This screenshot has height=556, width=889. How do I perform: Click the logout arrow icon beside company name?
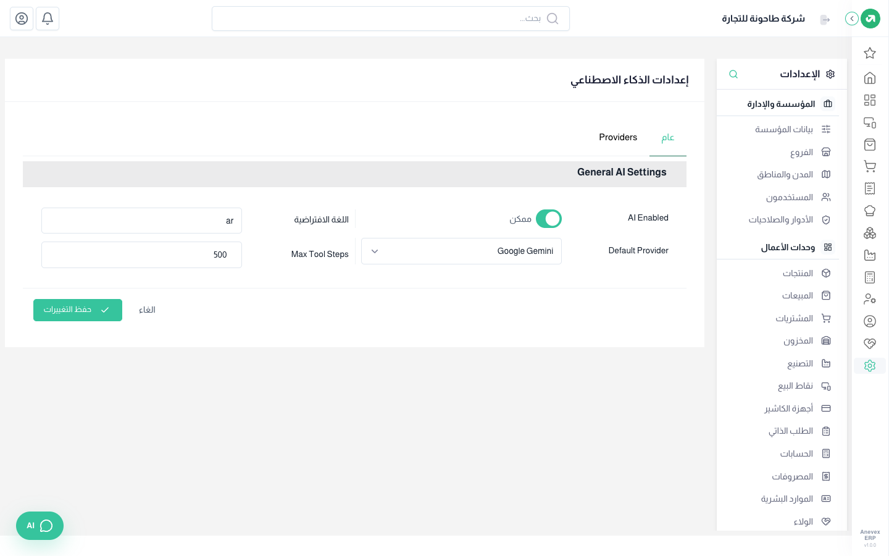click(825, 20)
